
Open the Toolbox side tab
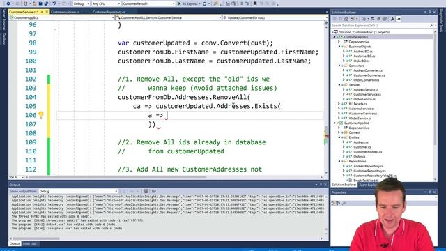point(4,39)
